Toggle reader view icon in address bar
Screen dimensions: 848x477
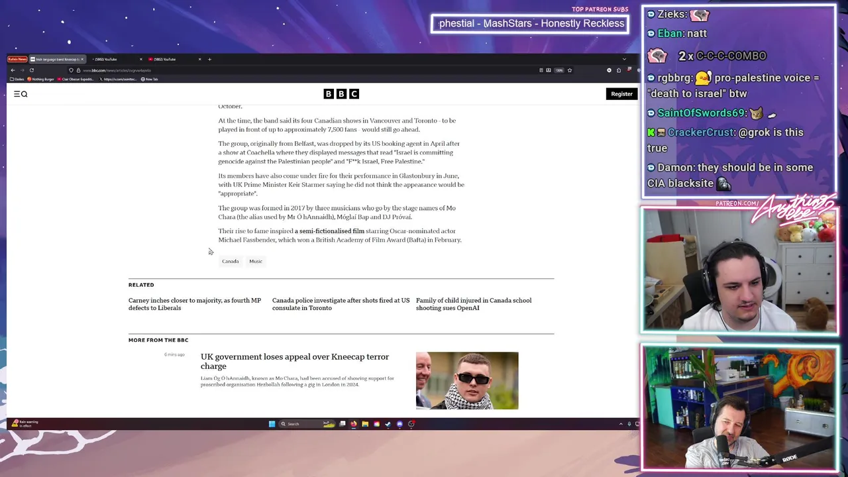click(x=541, y=70)
